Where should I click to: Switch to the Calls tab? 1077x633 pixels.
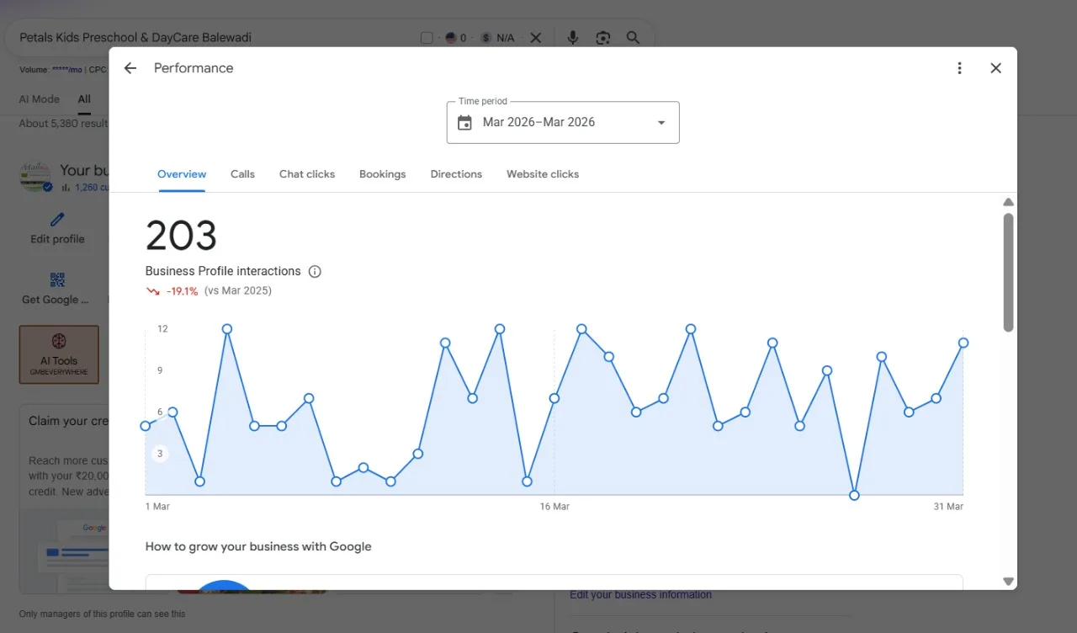[x=242, y=174]
